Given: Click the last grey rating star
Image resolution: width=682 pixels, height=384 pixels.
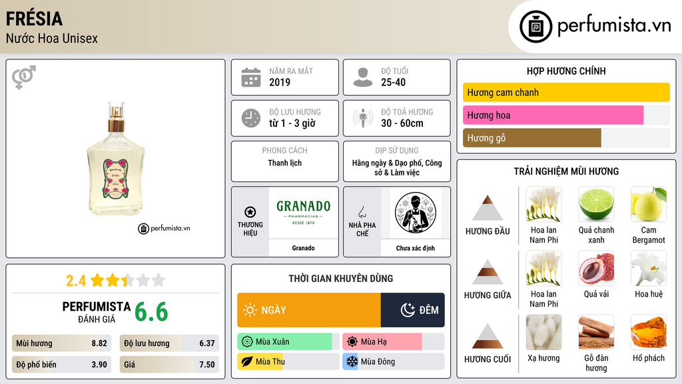Looking at the screenshot, I should tap(159, 280).
